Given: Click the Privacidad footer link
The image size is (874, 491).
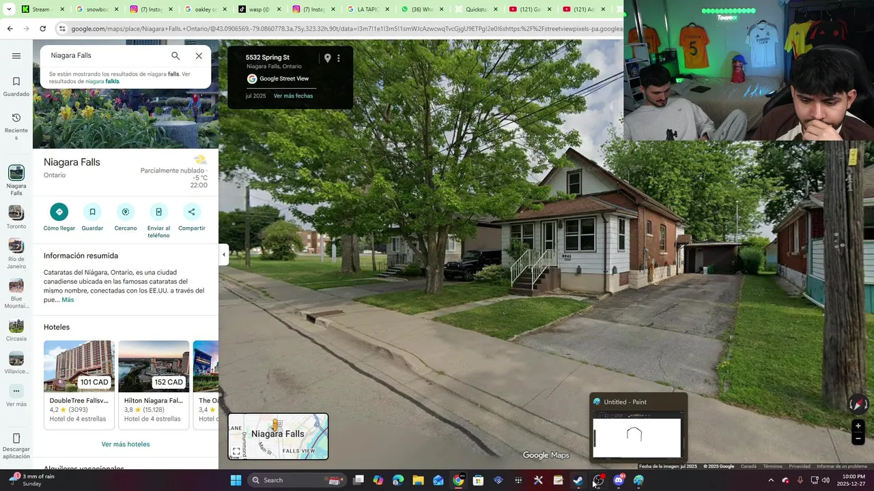Looking at the screenshot, I should click(x=800, y=466).
